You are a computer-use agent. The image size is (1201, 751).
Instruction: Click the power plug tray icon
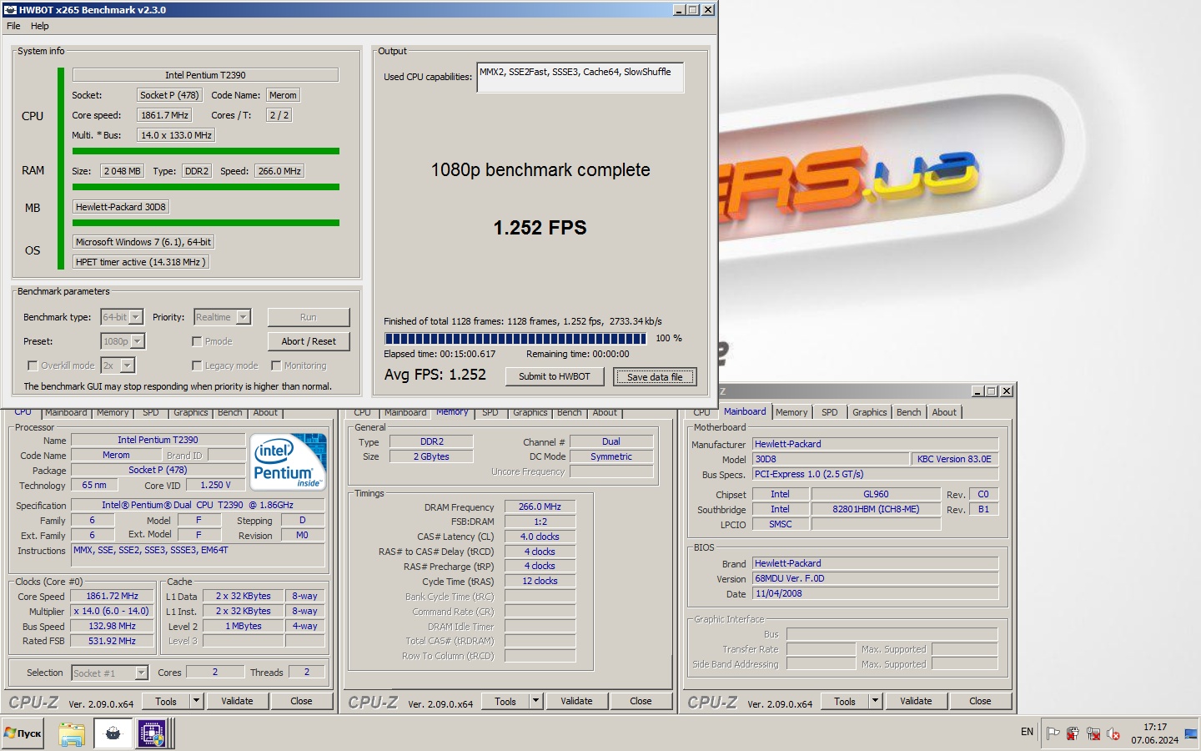(x=1073, y=733)
